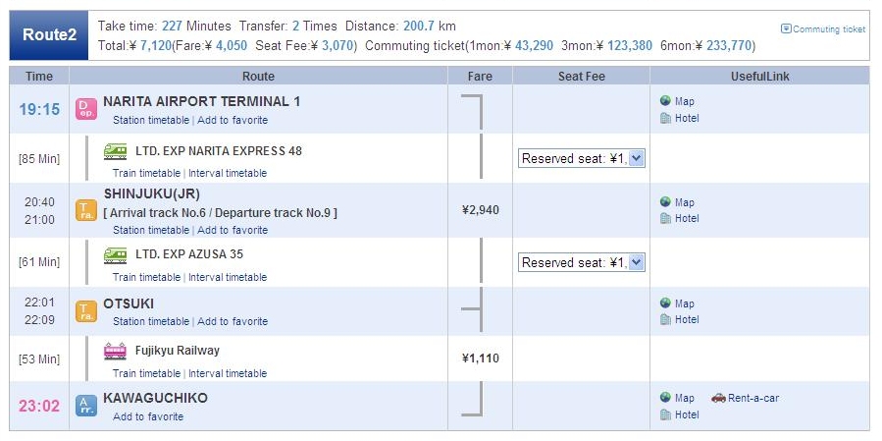The image size is (882, 441).
Task: Click the UsefulLink column header
Action: point(760,76)
